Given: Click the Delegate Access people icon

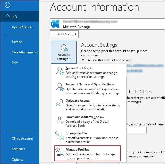Looking at the screenshot, I should tap(60, 103).
